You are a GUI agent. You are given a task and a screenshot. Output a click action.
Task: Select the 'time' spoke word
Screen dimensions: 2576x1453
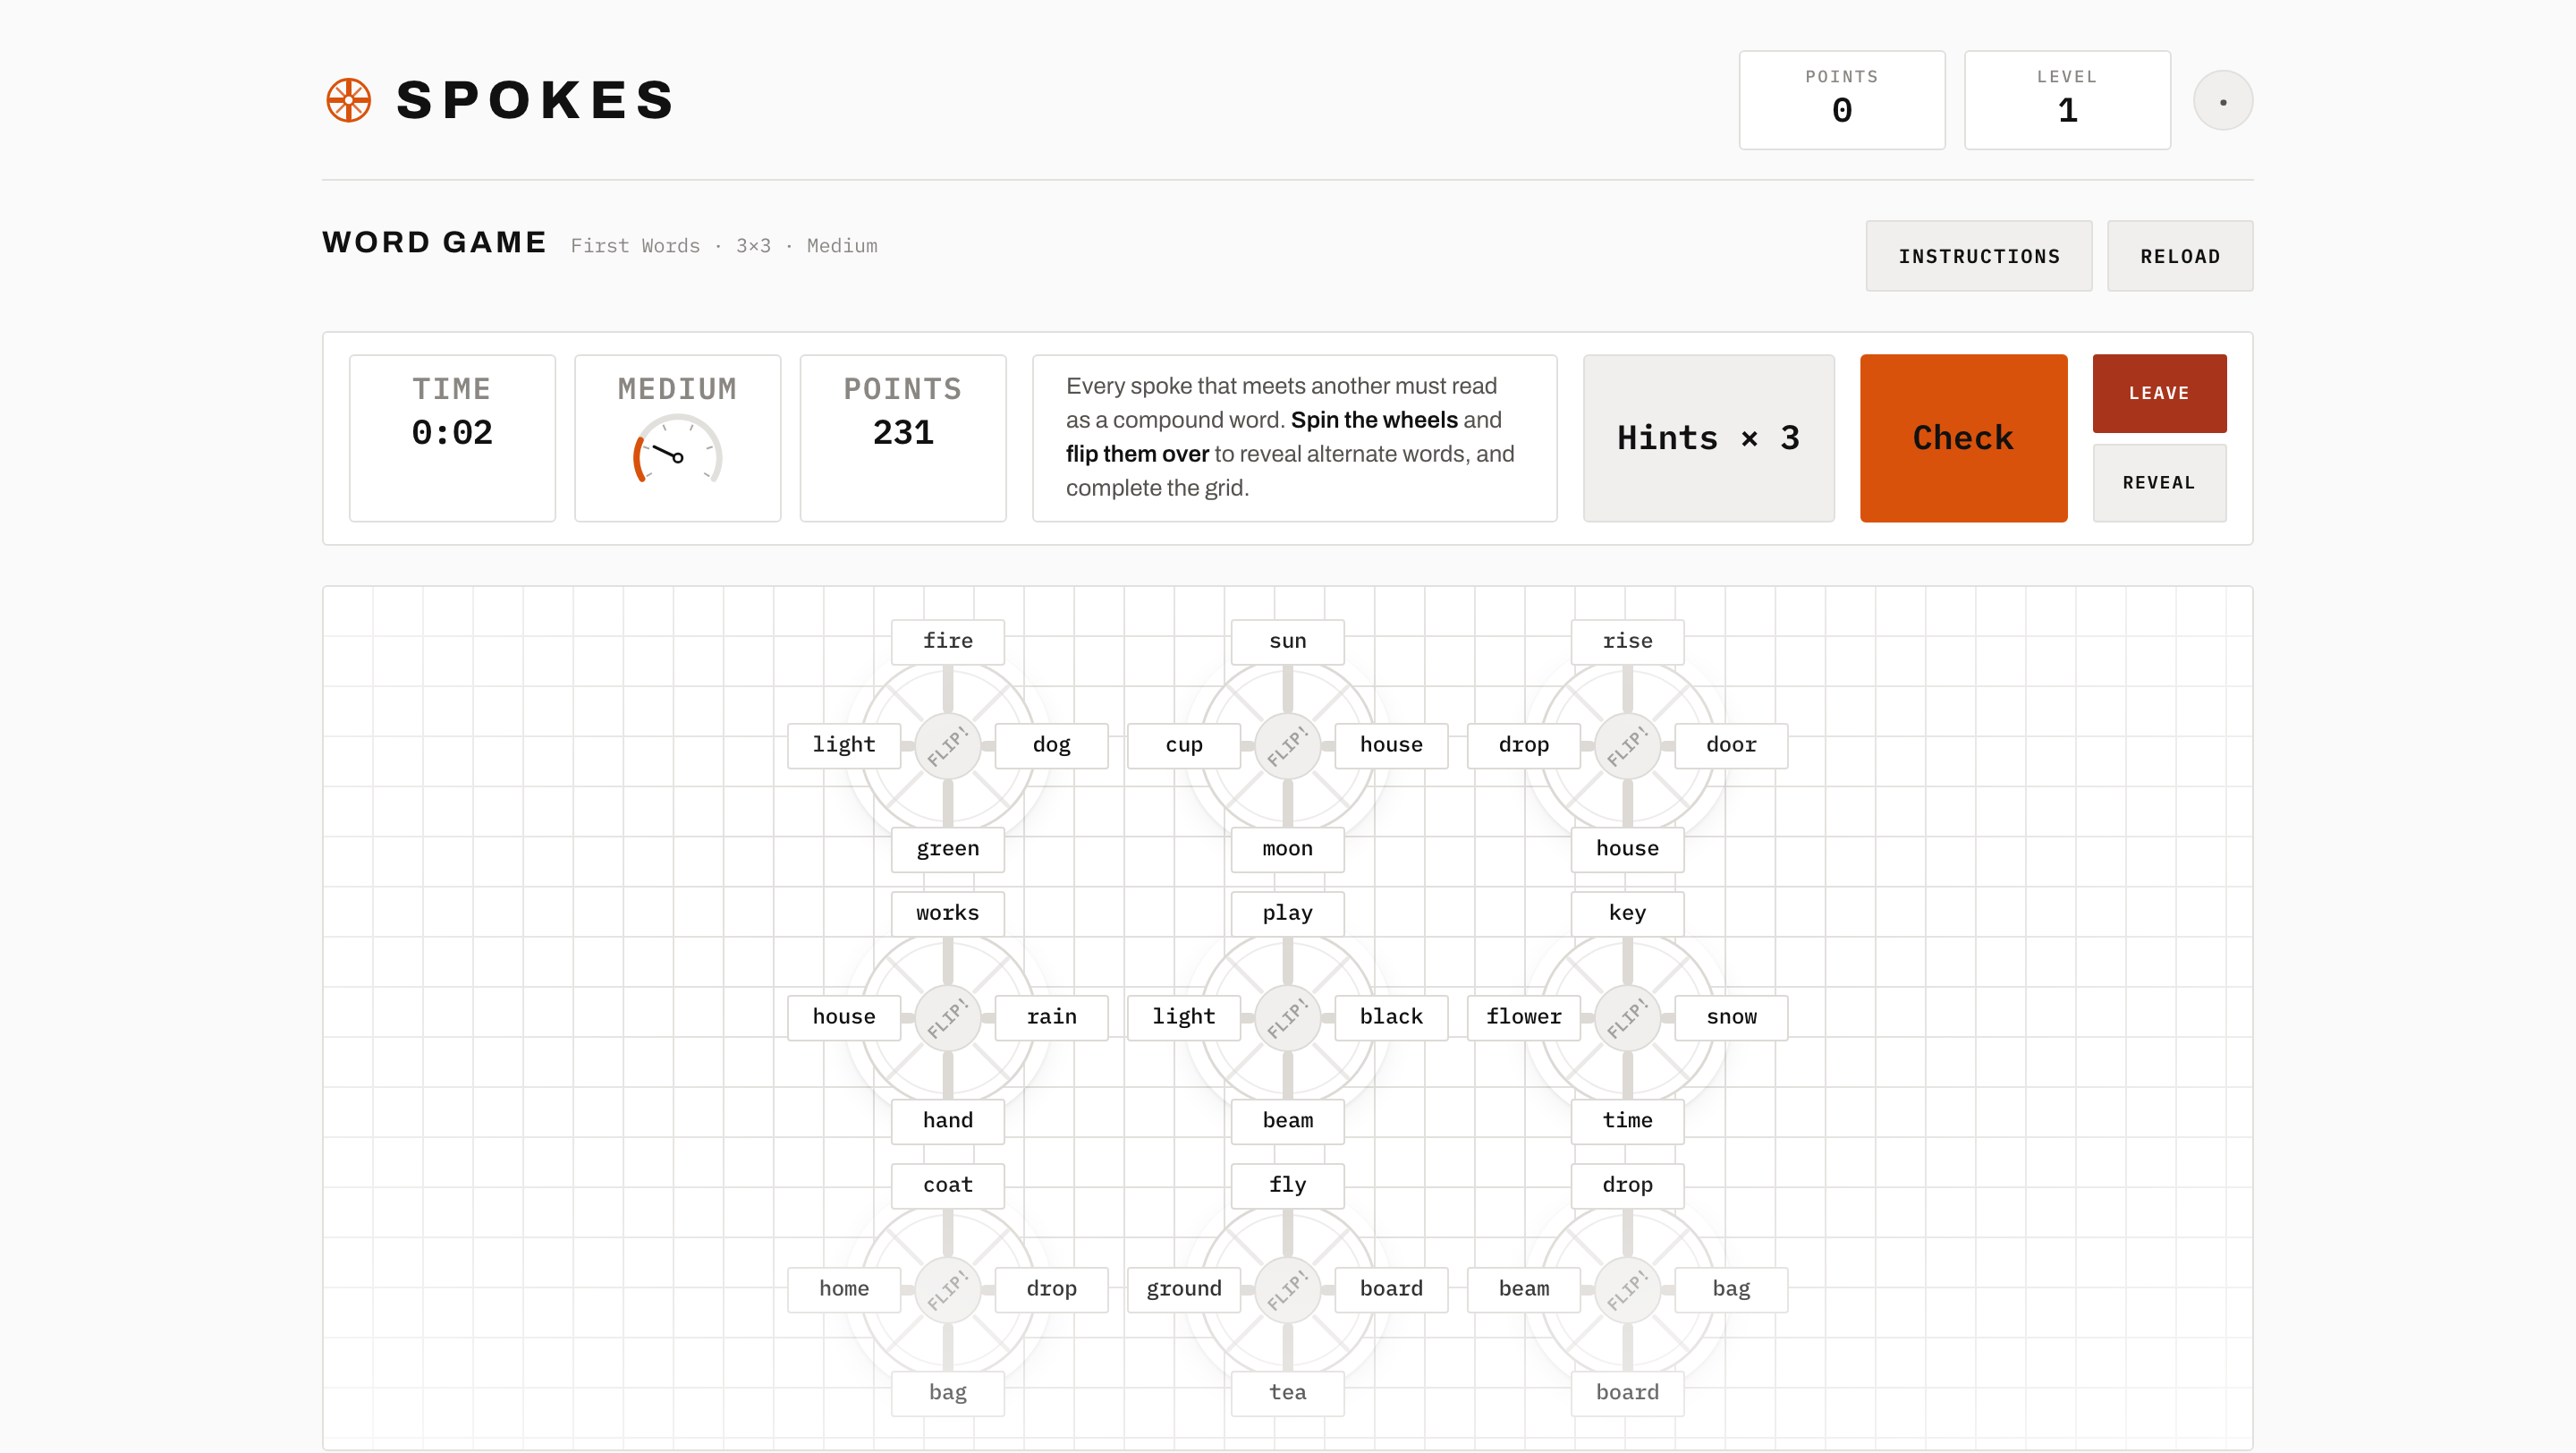pos(1627,1121)
